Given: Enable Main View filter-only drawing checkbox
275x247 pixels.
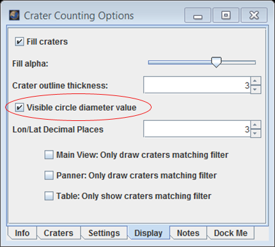Looking at the screenshot, I should 49,155.
